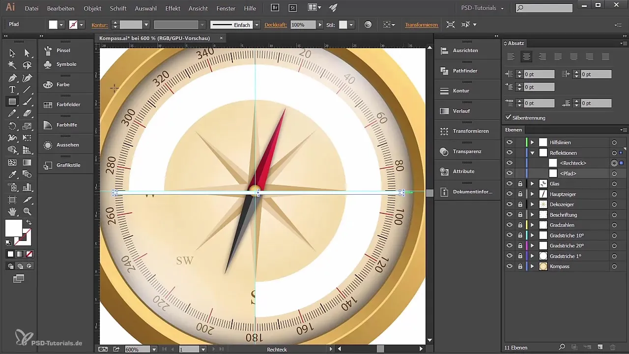Open the Objekt menu
Image resolution: width=629 pixels, height=354 pixels.
[x=92, y=8]
